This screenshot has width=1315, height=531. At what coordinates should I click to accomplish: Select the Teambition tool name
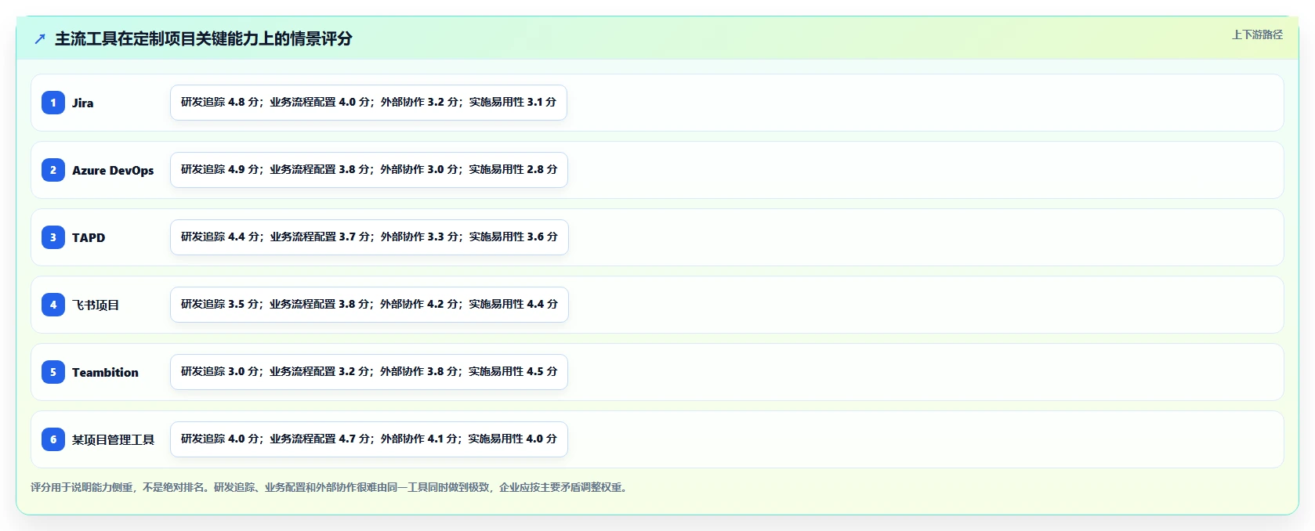[x=105, y=372]
